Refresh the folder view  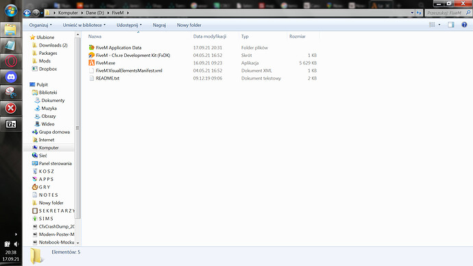click(x=419, y=12)
